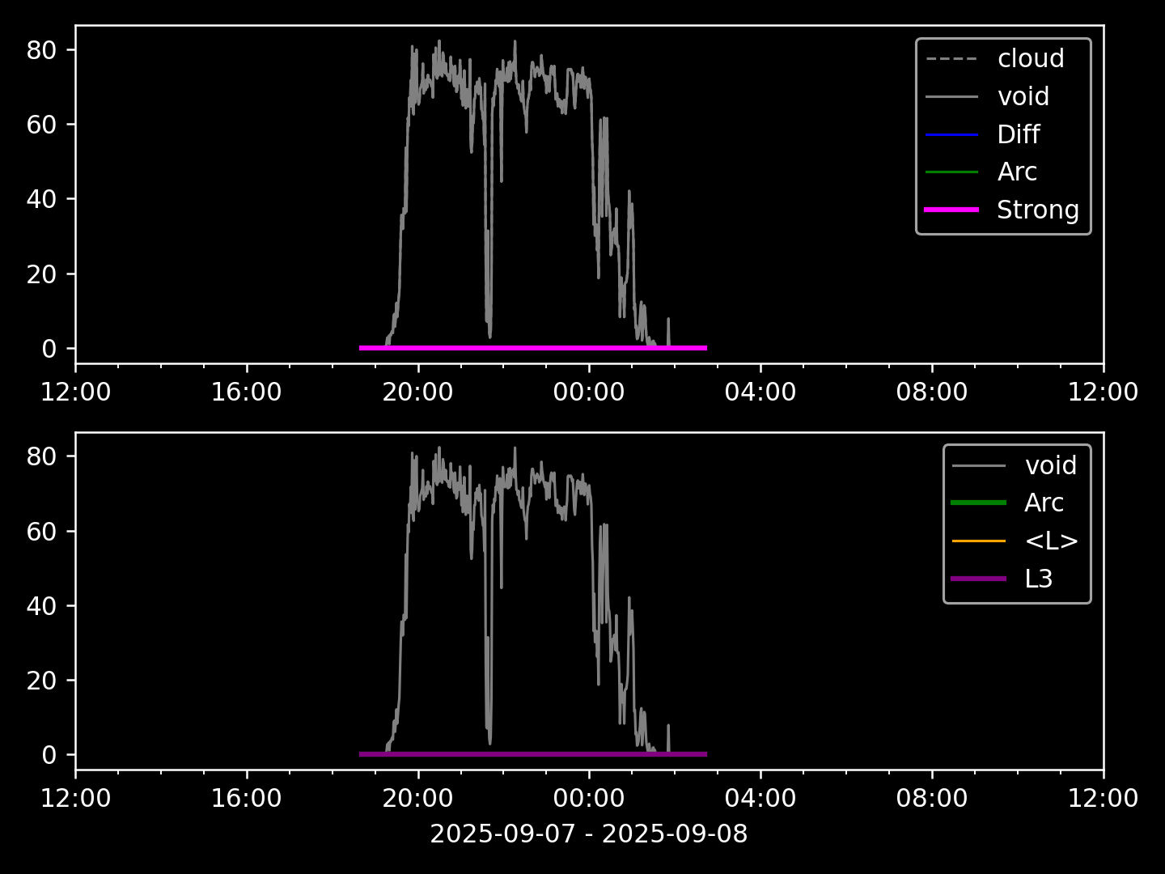Click the magenta Strong line swatch in legend
This screenshot has width=1165, height=874.
(951, 210)
